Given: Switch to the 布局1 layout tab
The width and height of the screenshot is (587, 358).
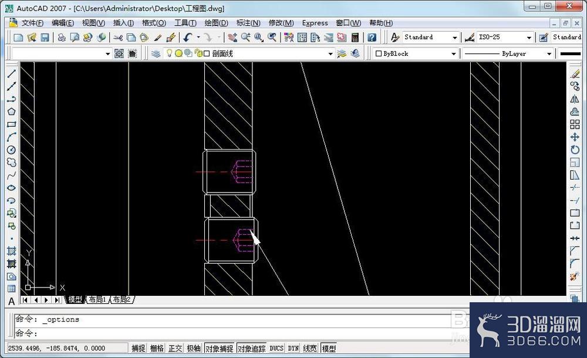Looking at the screenshot, I should point(97,299).
